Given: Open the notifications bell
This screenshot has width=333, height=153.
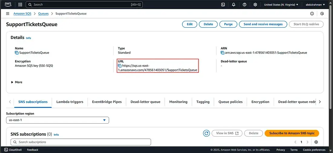Looking at the screenshot, I should click(234, 5).
